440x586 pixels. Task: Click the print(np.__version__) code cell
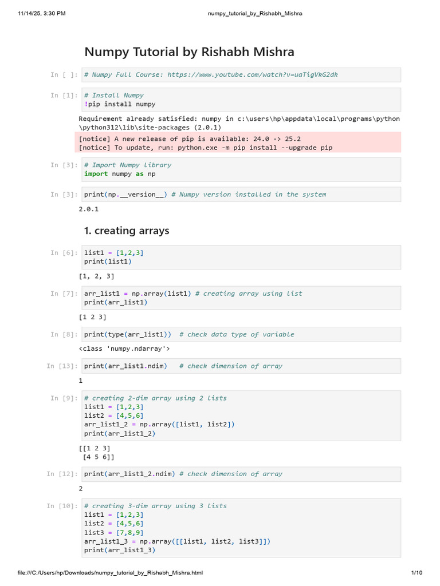click(x=239, y=195)
